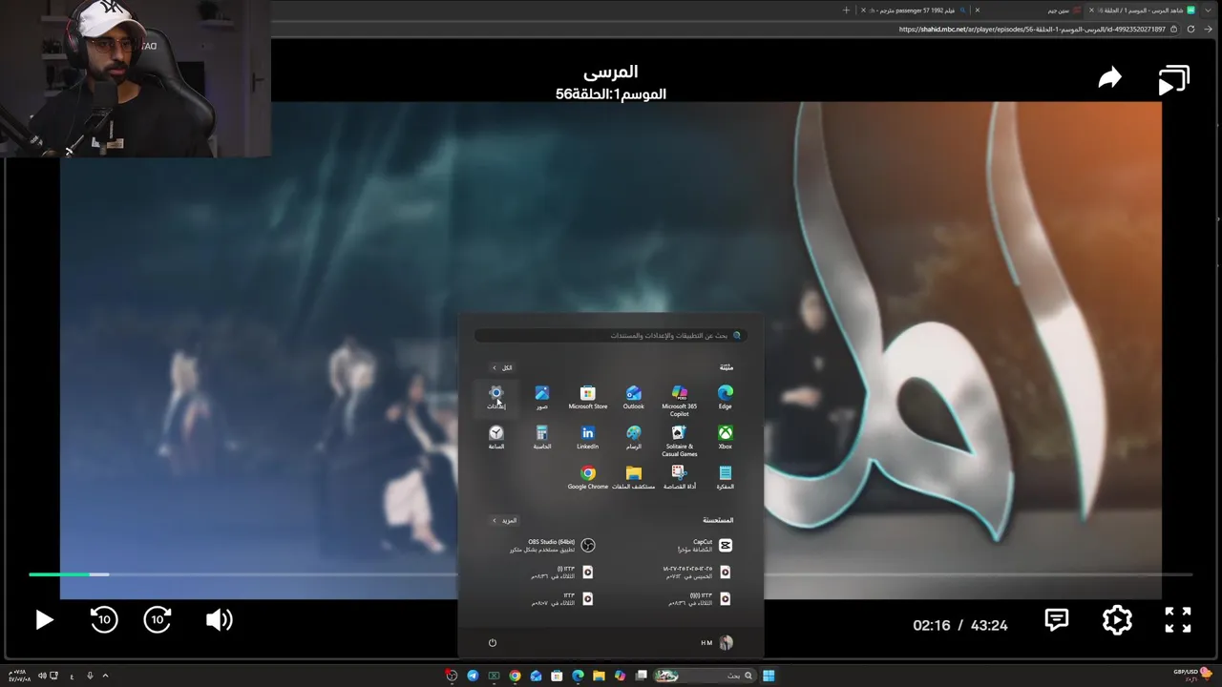The width and height of the screenshot is (1222, 687).
Task: Open Telegram from taskbar
Action: click(x=473, y=676)
